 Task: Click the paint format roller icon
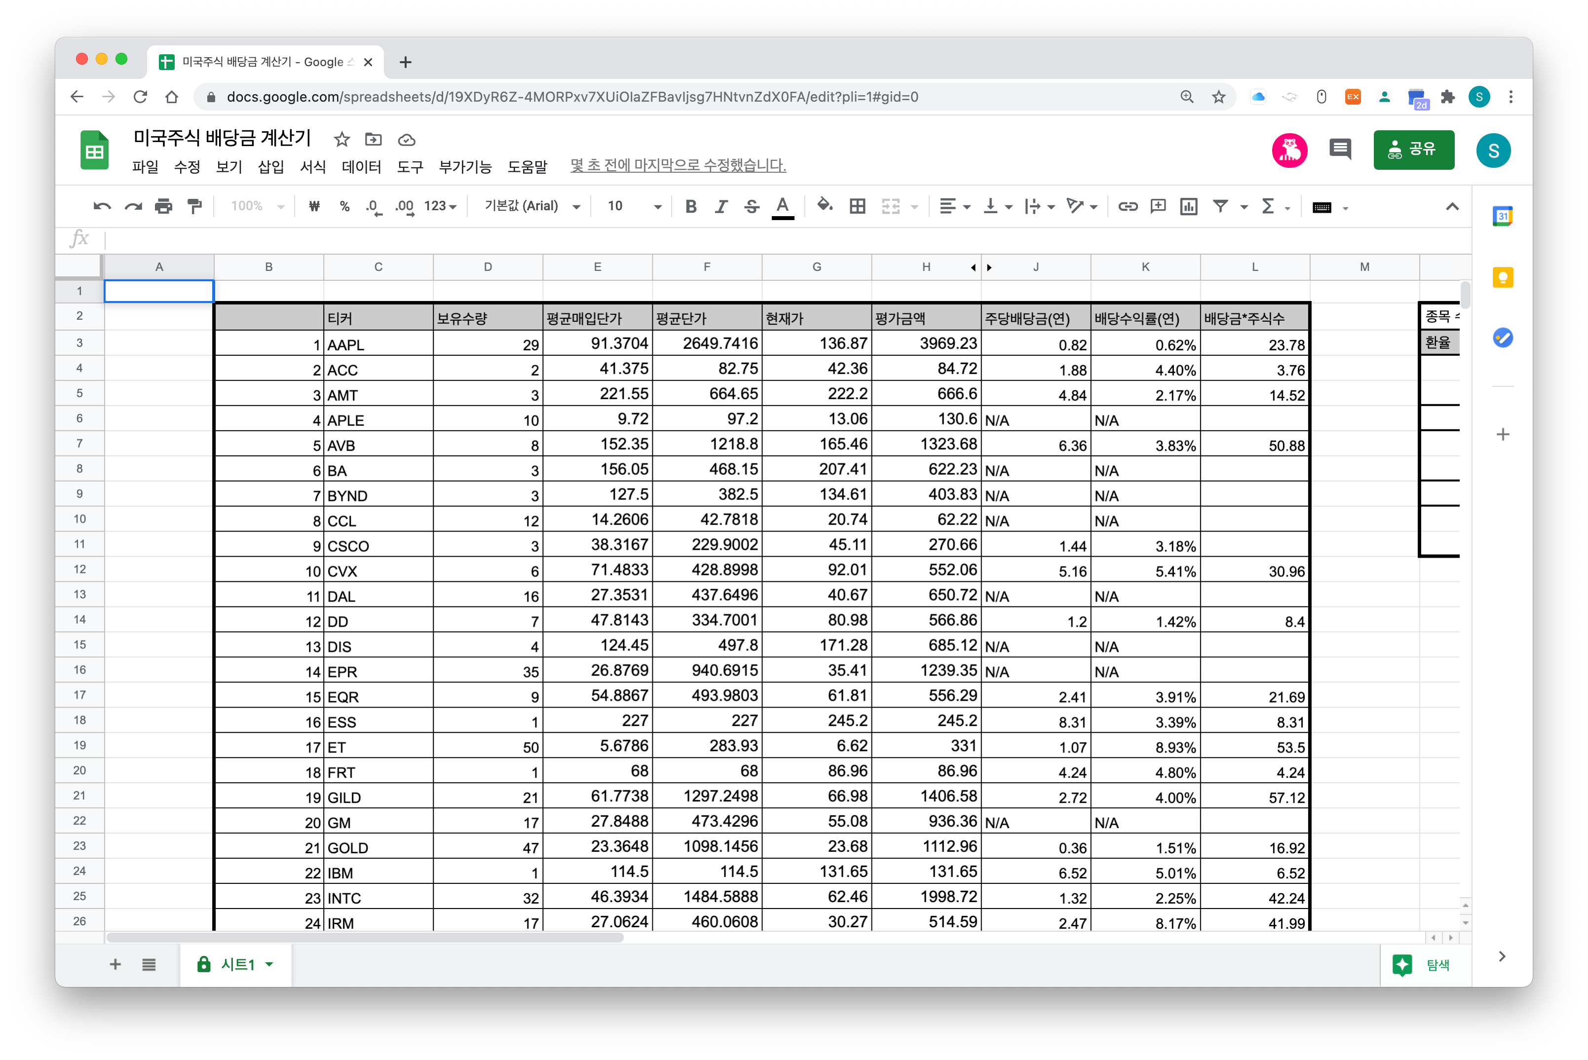pyautogui.click(x=195, y=206)
